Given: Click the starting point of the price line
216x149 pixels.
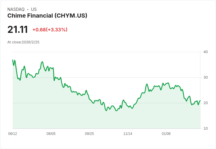Looking at the screenshot, I should tap(13, 60).
